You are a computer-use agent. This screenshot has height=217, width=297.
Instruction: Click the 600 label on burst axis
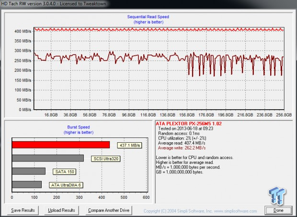146,197
